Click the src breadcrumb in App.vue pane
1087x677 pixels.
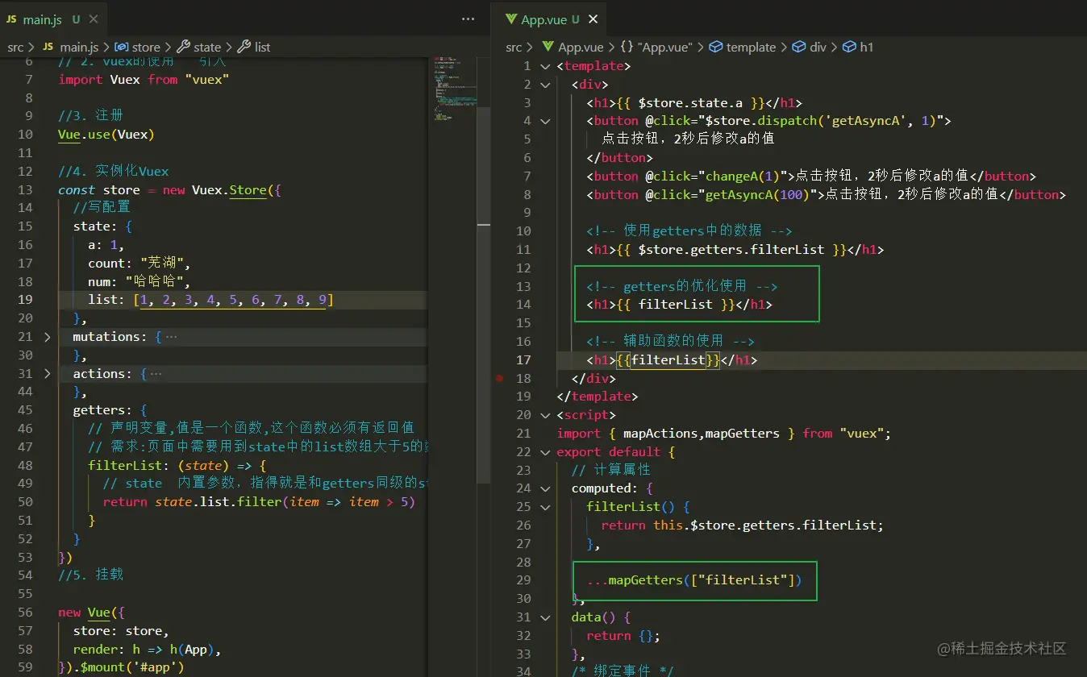514,48
